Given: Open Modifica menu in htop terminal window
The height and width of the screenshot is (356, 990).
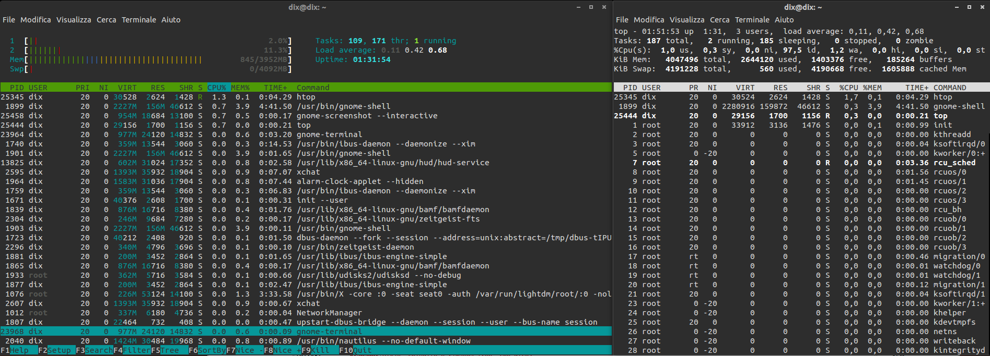Looking at the screenshot, I should (36, 20).
